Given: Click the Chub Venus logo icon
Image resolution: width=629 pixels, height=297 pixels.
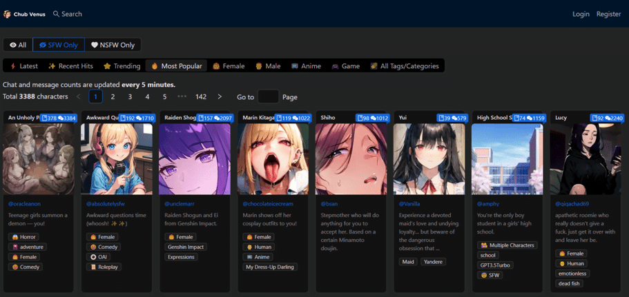Looking at the screenshot, I should 8,14.
